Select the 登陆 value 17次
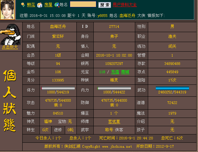 (x=172, y=80)
